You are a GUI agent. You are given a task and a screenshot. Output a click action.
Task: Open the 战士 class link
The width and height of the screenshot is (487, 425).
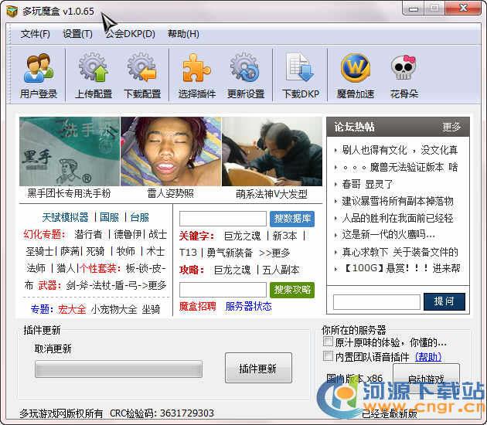pyautogui.click(x=158, y=234)
